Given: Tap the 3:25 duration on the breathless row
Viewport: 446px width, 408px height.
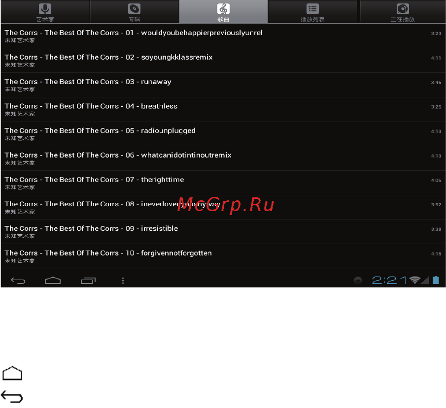Looking at the screenshot, I should 436,107.
